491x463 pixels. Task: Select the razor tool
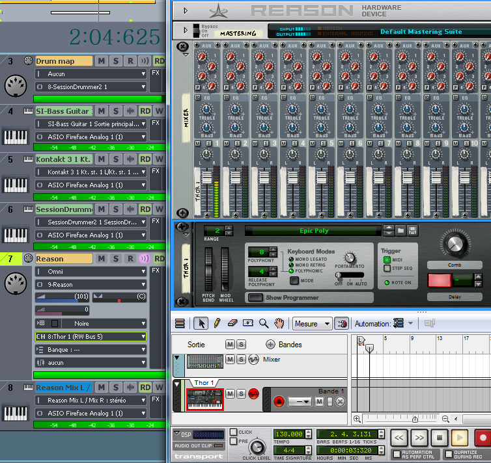click(x=247, y=323)
